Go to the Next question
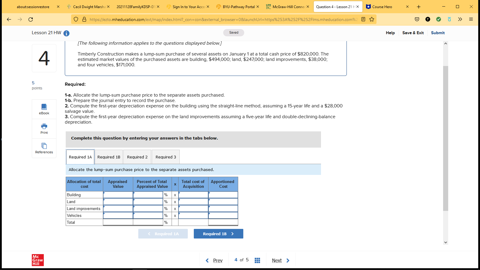 click(x=277, y=260)
